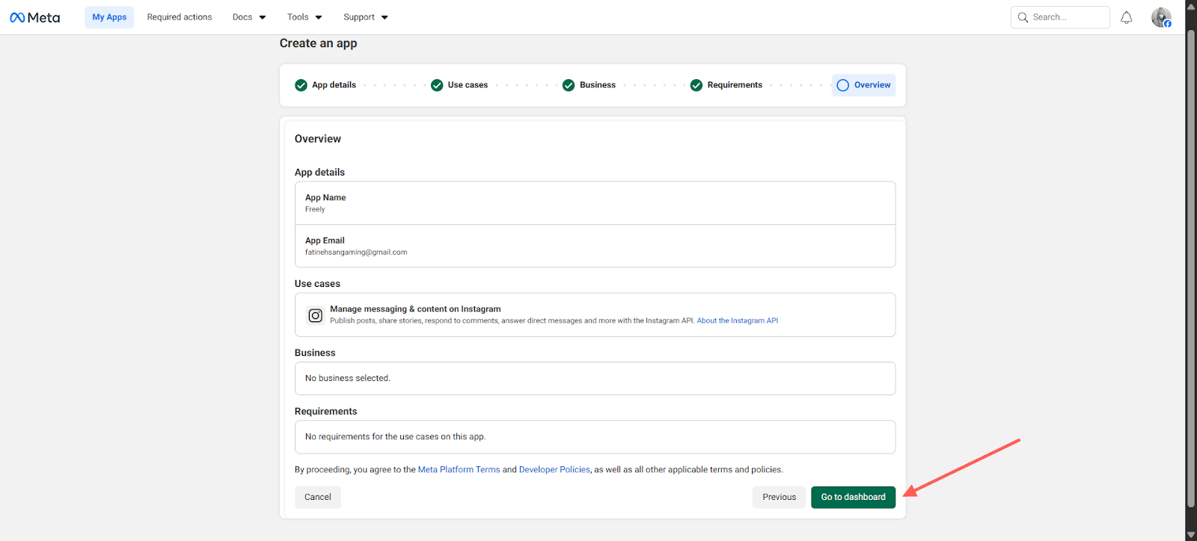1197x541 pixels.
Task: Click the Instagram icon in use cases
Action: 316,315
